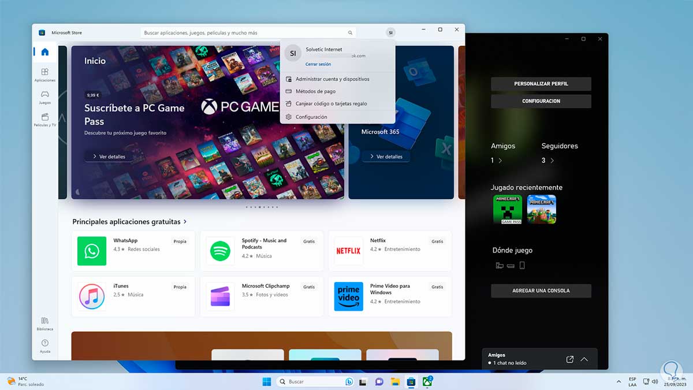Open Amigos count chevron in Xbox
This screenshot has width=693, height=390.
click(x=500, y=161)
